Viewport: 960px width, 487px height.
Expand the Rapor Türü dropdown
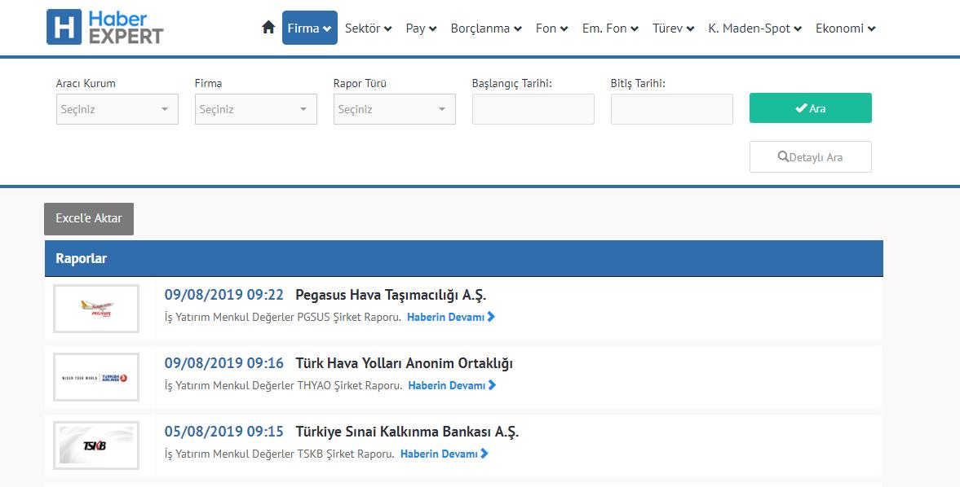pos(394,109)
